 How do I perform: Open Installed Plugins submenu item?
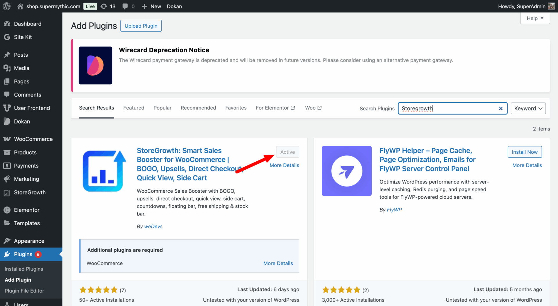(x=24, y=269)
